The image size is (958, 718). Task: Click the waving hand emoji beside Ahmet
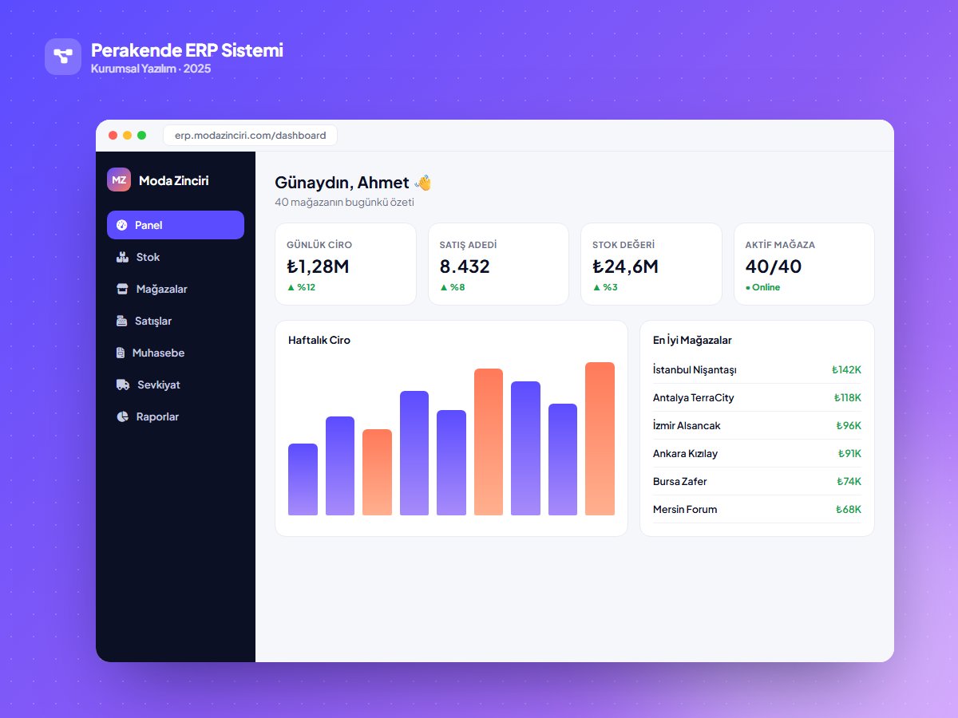click(423, 183)
